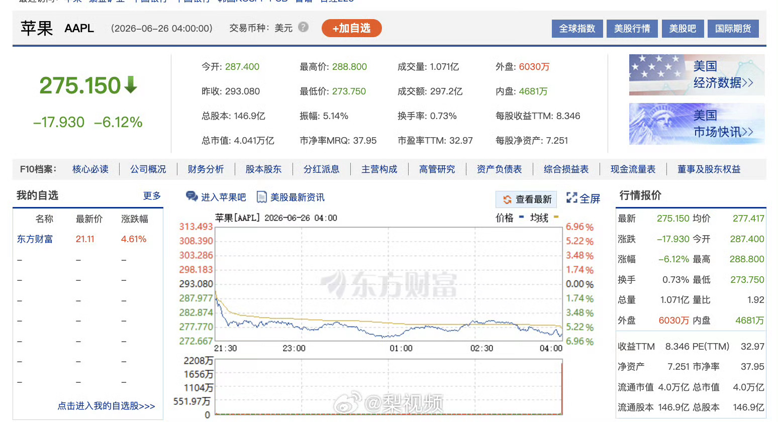This screenshot has height=422, width=778.
Task: Click the 最低价 value 273.750
Action: (x=349, y=91)
